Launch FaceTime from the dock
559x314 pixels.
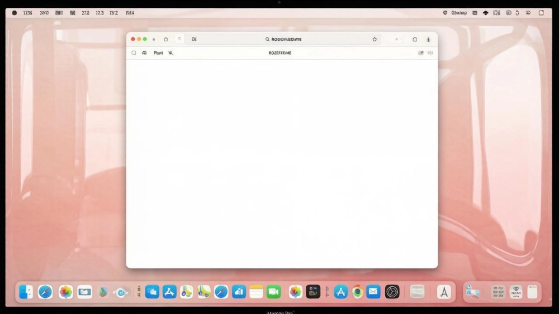(x=273, y=291)
